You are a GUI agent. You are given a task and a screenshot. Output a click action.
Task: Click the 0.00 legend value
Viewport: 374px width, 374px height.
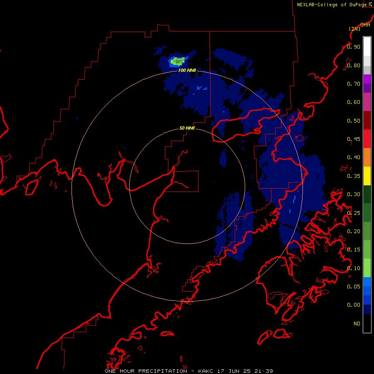pos(354,305)
